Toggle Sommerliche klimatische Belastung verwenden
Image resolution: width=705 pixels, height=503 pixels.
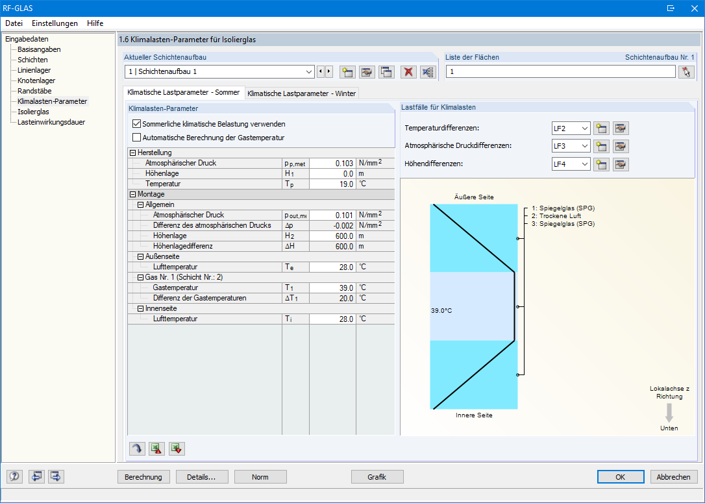click(x=137, y=124)
